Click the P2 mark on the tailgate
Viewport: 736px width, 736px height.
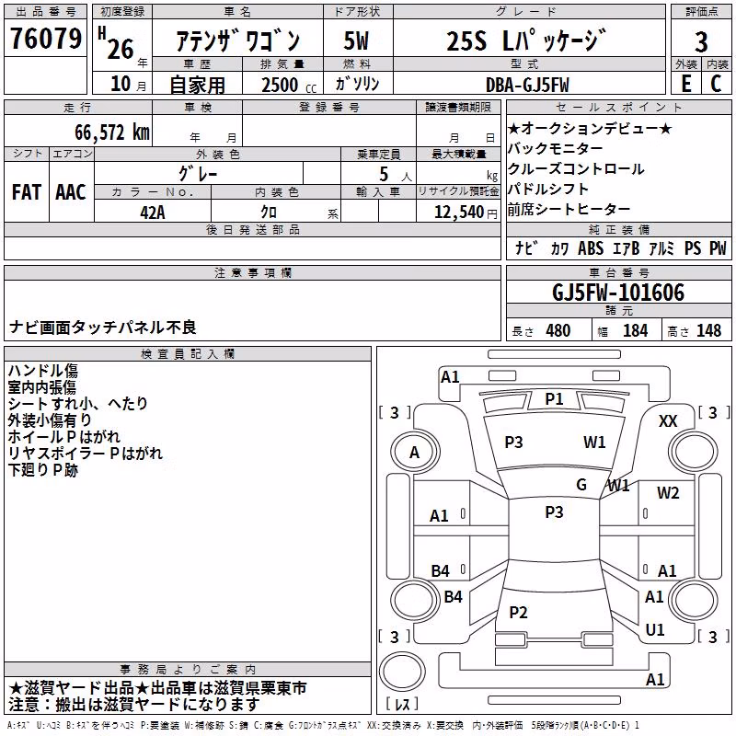coord(518,612)
